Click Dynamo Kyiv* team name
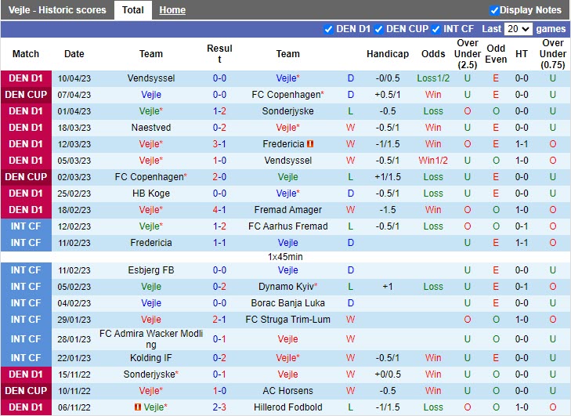This screenshot has height=416, width=571. pos(287,287)
